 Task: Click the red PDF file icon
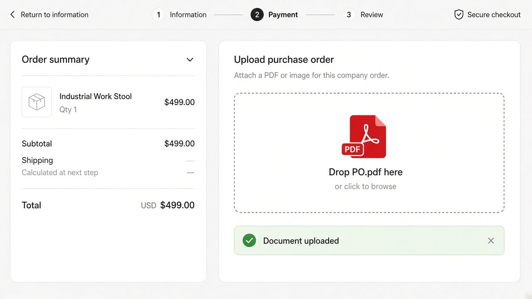coord(364,137)
